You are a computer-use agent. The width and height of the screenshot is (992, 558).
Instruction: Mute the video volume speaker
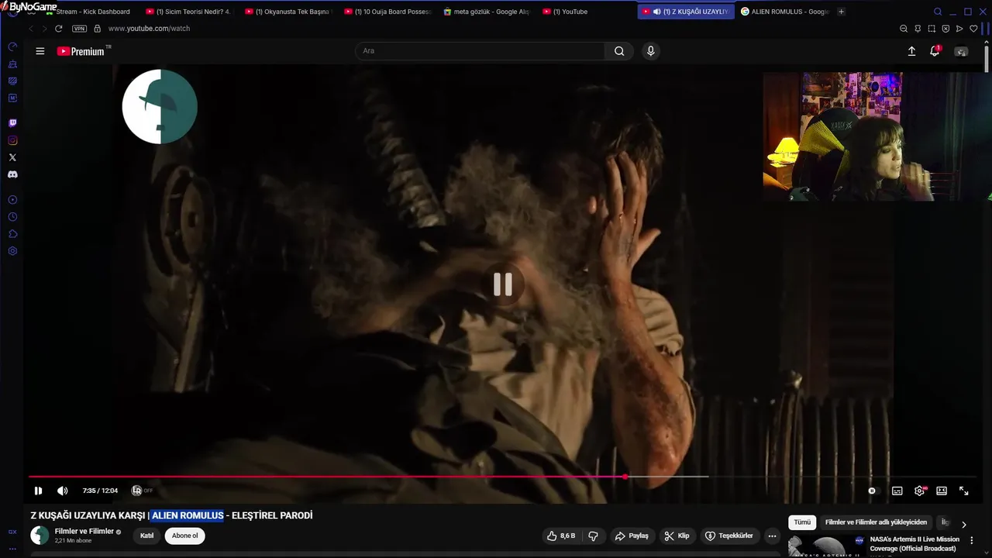tap(63, 491)
